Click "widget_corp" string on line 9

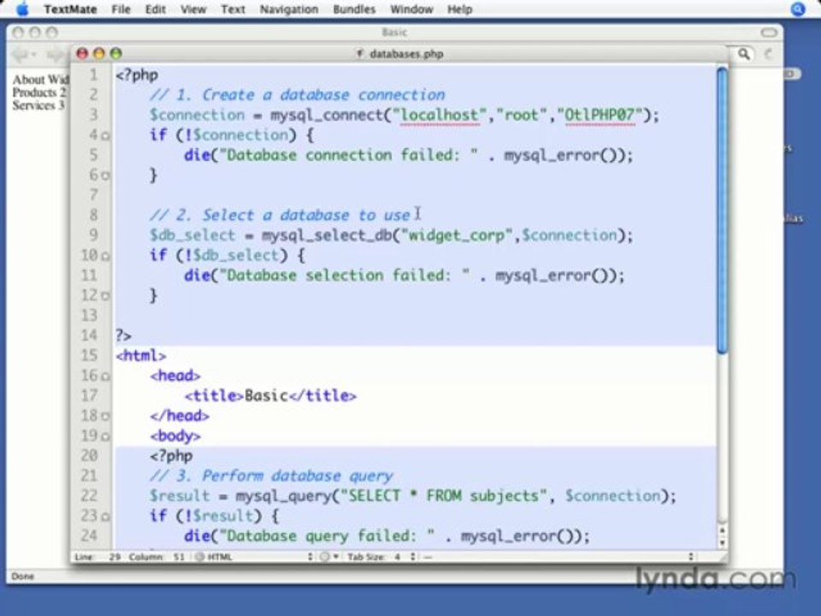pos(456,235)
